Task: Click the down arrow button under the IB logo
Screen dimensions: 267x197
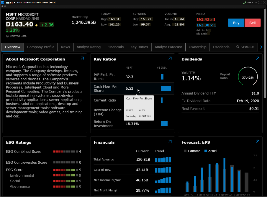Action: pyautogui.click(x=5, y=6)
